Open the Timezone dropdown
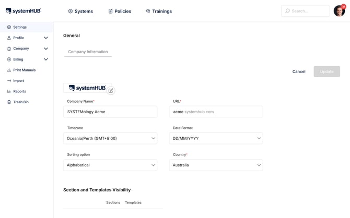This screenshot has height=218, width=350. point(110,138)
